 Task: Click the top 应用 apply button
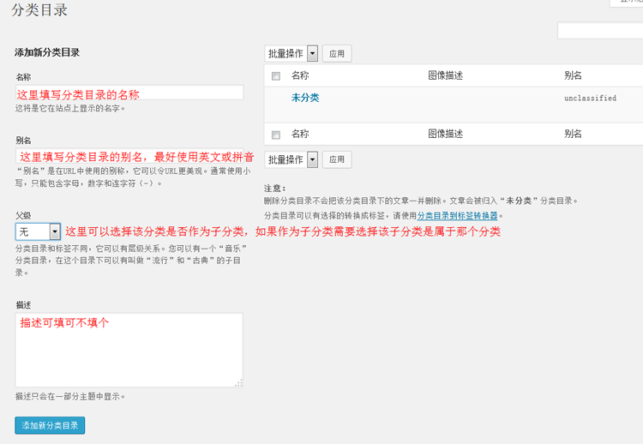[x=337, y=54]
